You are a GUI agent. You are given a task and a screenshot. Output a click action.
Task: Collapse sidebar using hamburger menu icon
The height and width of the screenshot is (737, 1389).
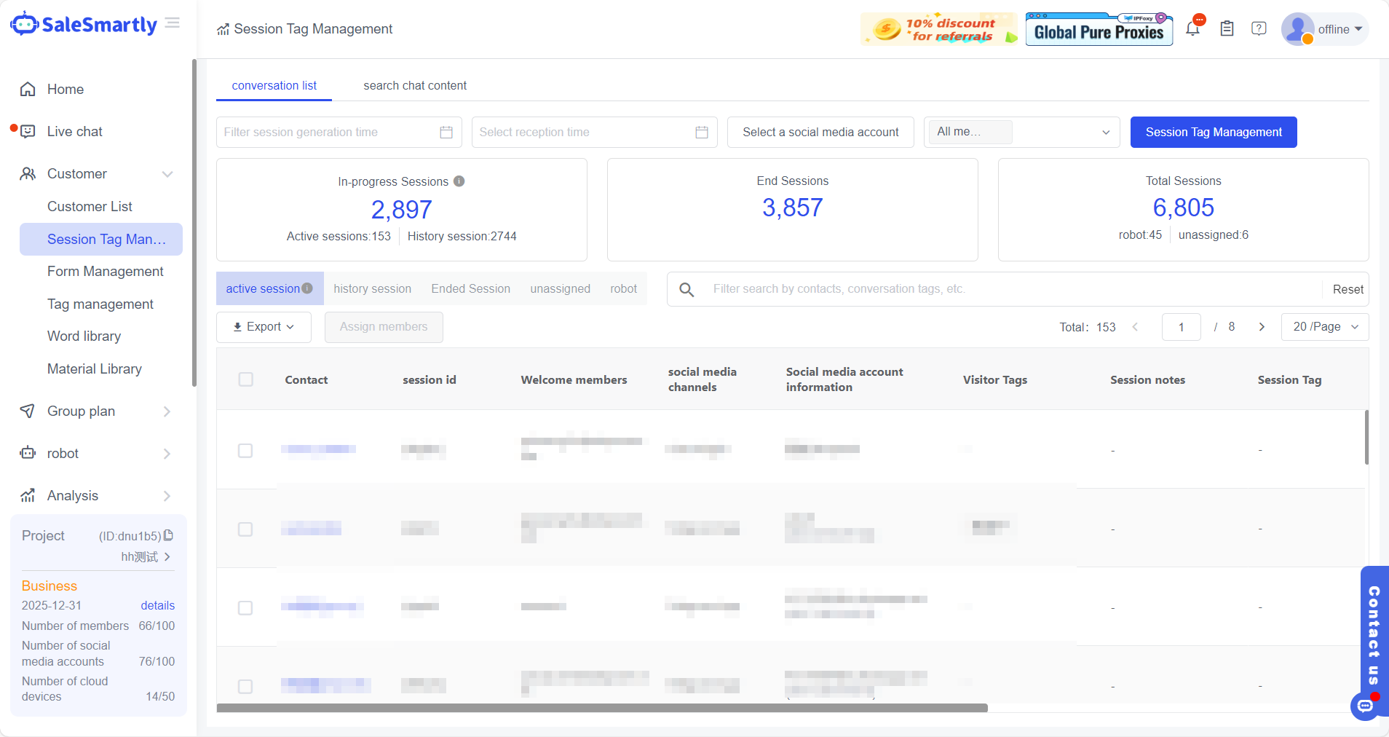(173, 23)
